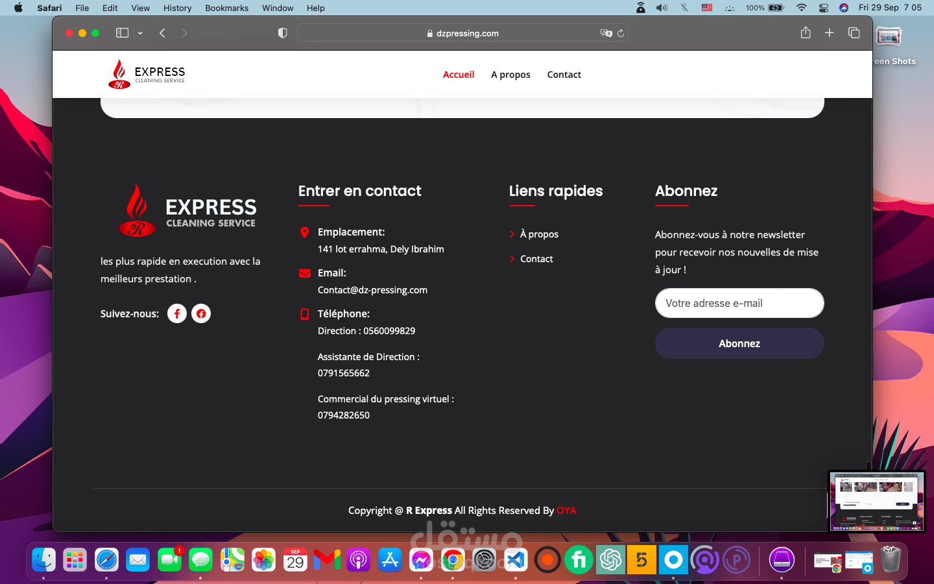Screen dimensions: 934x584
Task: Click the large Express footer logo
Action: pyautogui.click(x=187, y=210)
